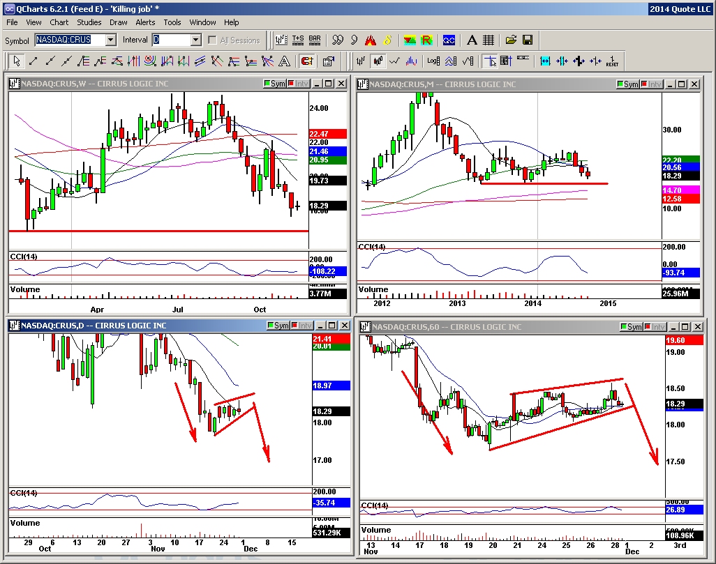Open the Tools menu
Screen dimensions: 716x564
[x=172, y=22]
